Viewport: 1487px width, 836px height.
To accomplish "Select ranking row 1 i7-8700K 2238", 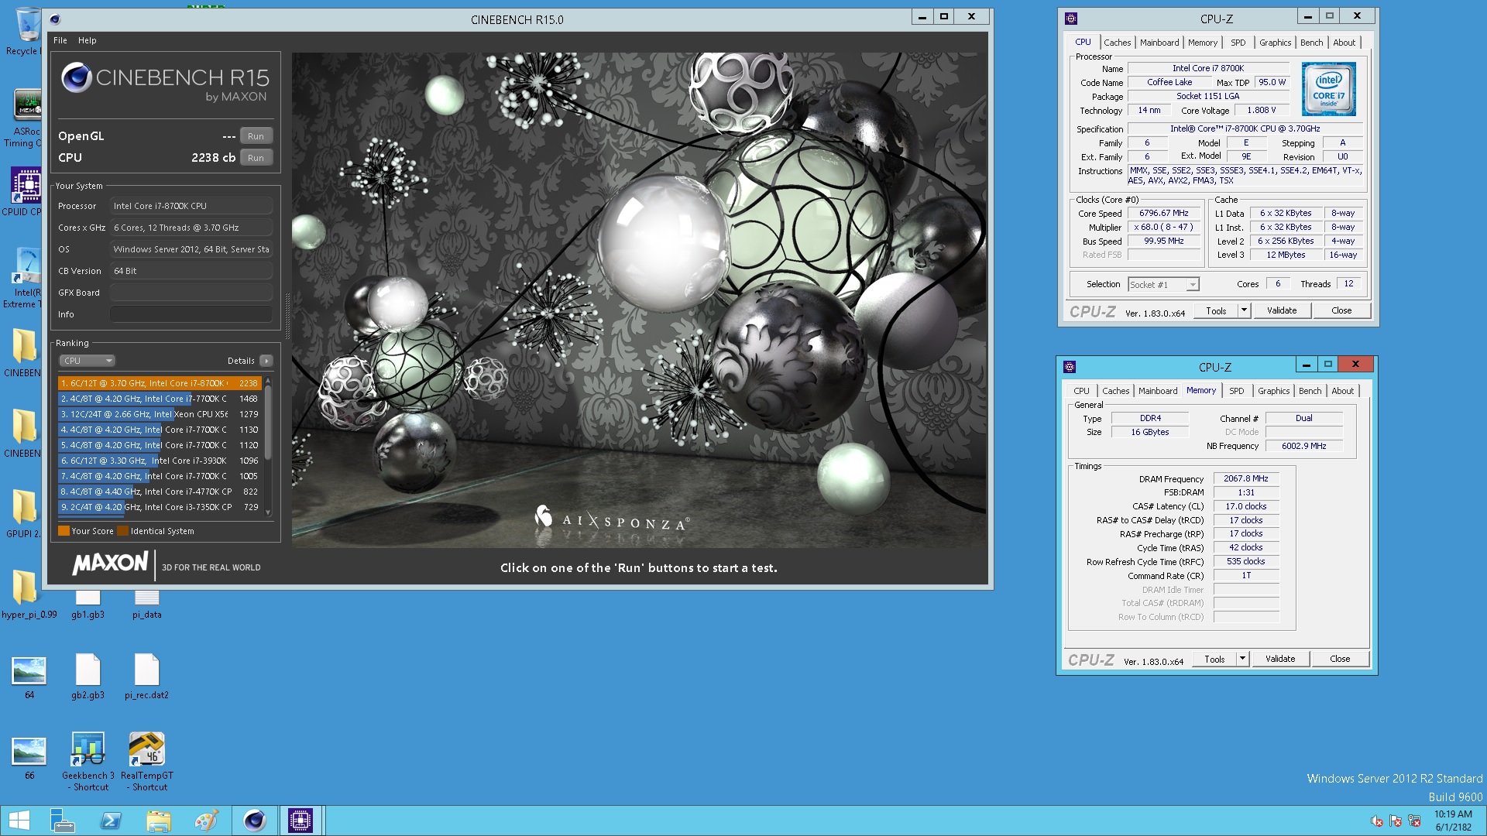I will (x=160, y=383).
